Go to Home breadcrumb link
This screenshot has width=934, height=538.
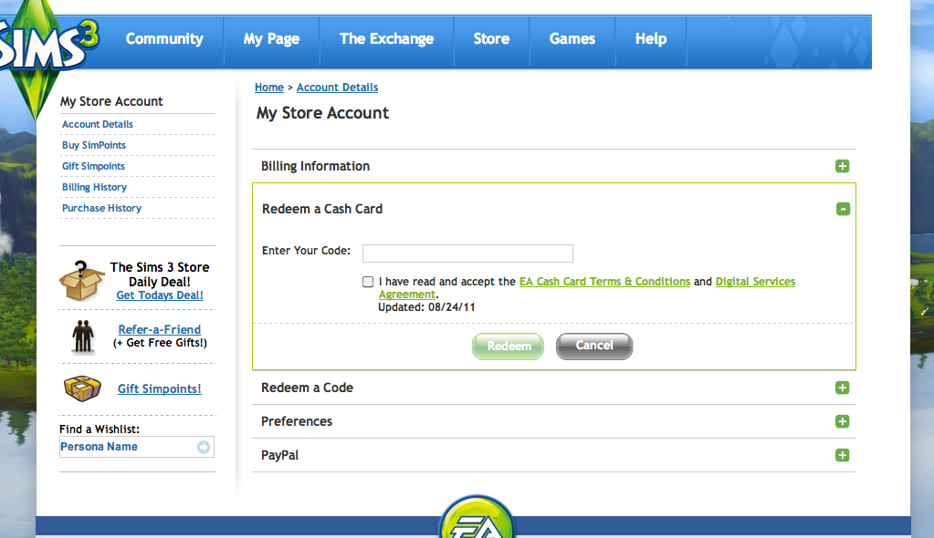[269, 88]
